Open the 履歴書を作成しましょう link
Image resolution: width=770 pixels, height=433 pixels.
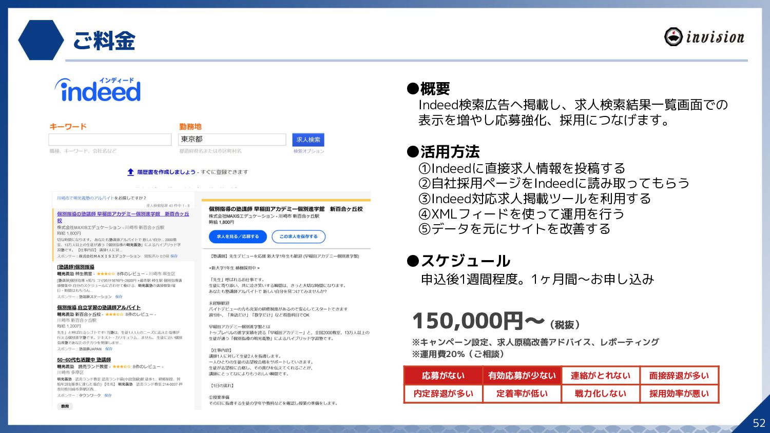(166, 172)
